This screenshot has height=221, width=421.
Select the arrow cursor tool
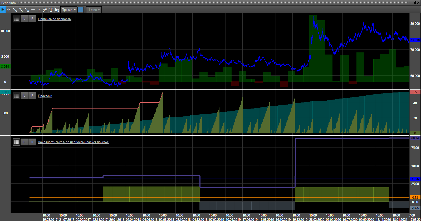click(x=3, y=10)
